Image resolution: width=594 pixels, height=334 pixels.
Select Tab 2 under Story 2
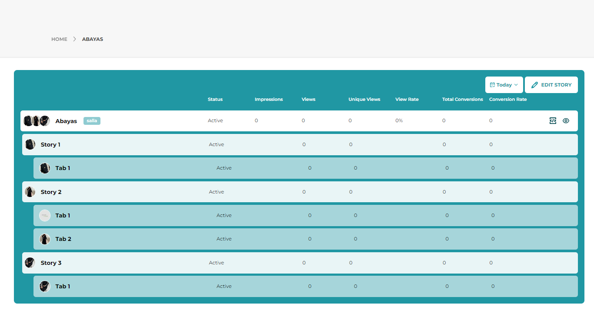click(x=63, y=239)
